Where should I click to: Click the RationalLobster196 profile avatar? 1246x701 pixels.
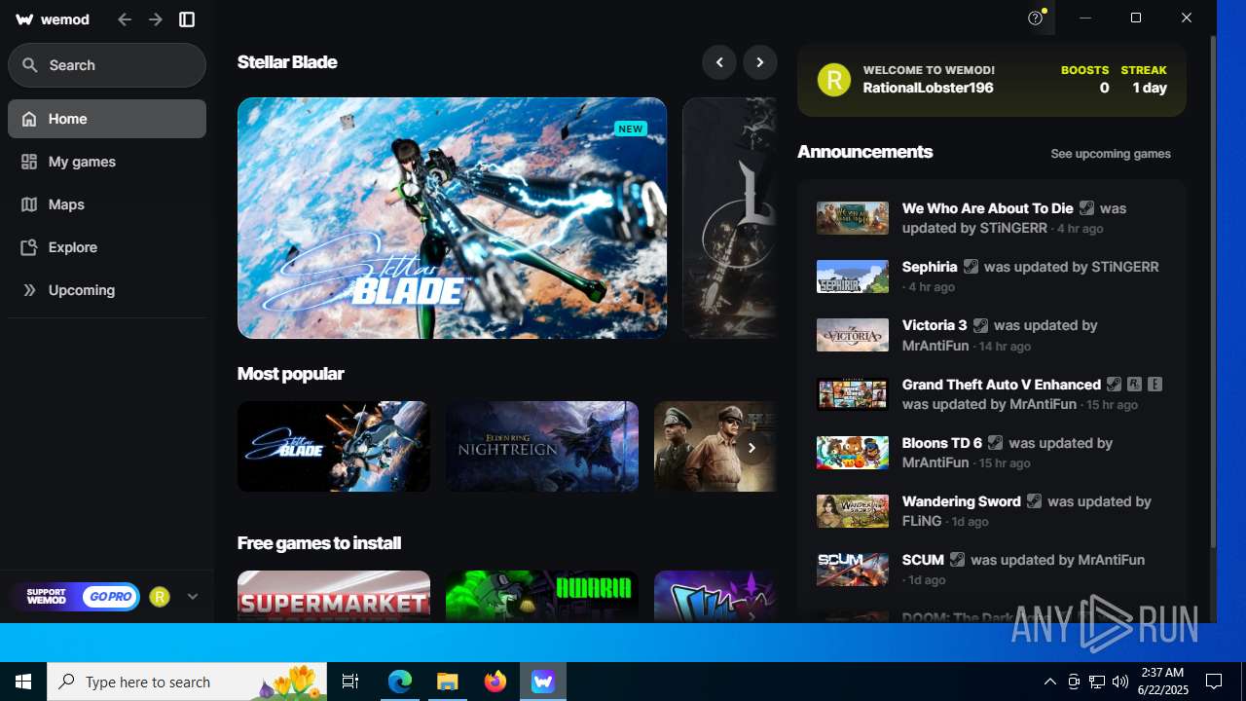[834, 80]
